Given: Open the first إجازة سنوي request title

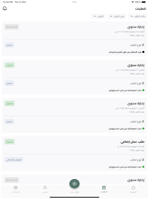Looking at the screenshot, I should coord(136,27).
